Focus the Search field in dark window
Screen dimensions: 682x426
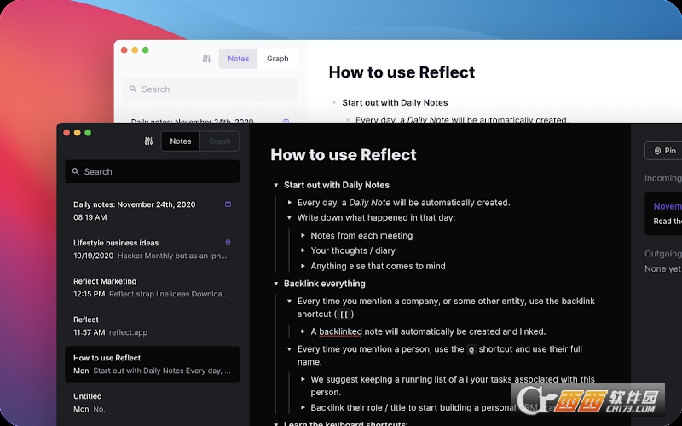coord(153,171)
